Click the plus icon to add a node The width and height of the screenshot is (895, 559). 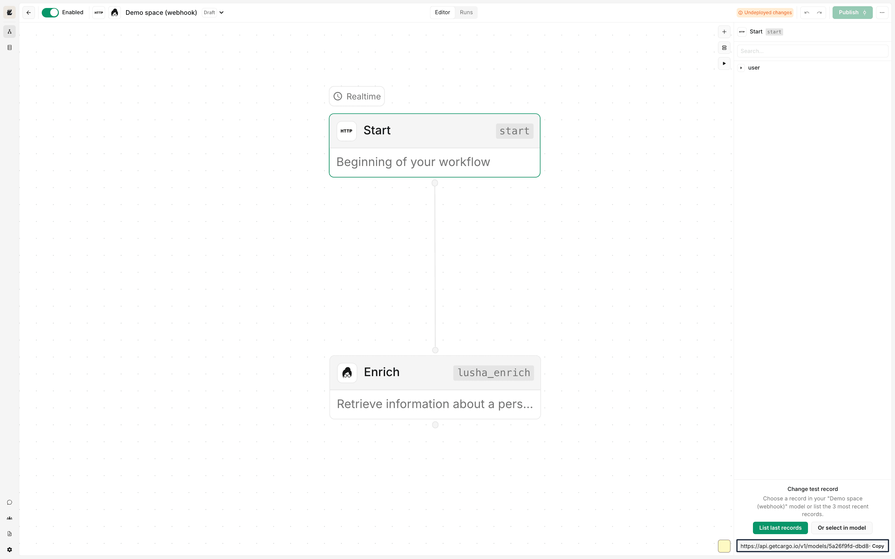[724, 32]
